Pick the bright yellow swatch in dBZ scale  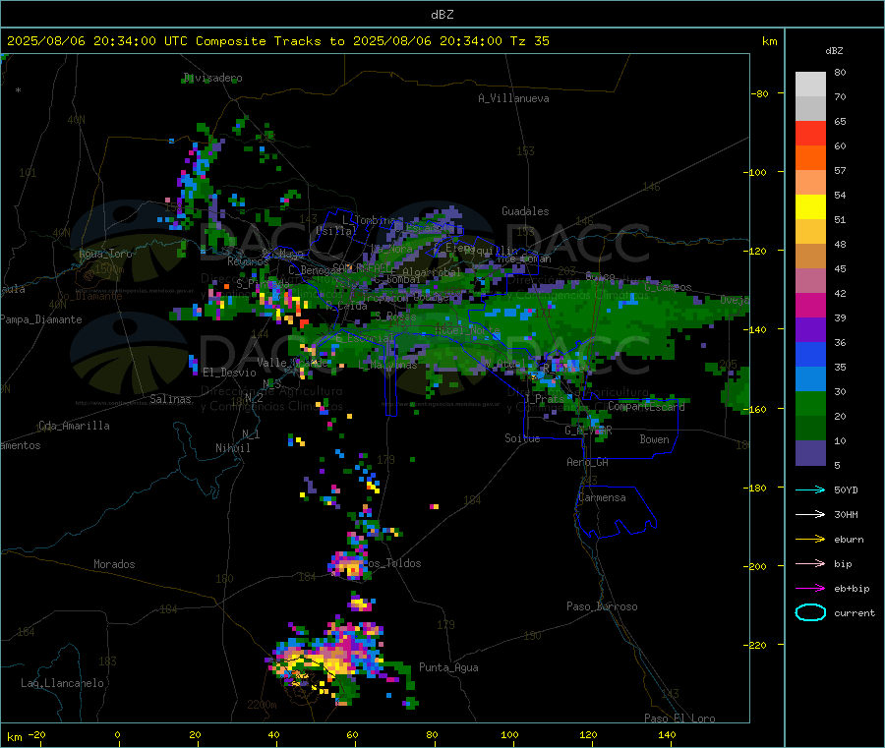click(810, 207)
